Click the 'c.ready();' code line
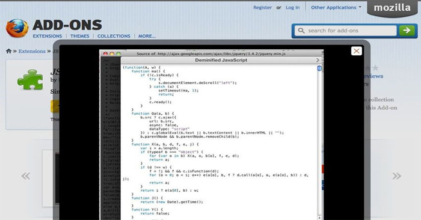Image resolution: width=421 pixels, height=220 pixels. (161, 102)
